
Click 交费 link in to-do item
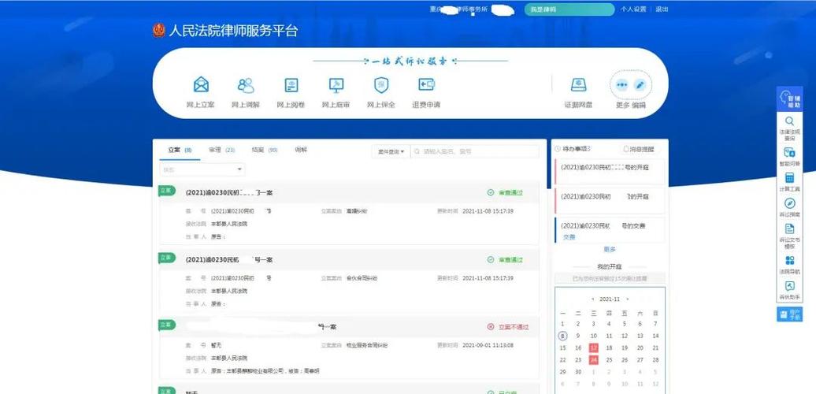pos(569,237)
